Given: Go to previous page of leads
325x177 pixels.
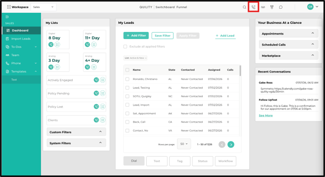Looking at the screenshot, I should [222, 145].
